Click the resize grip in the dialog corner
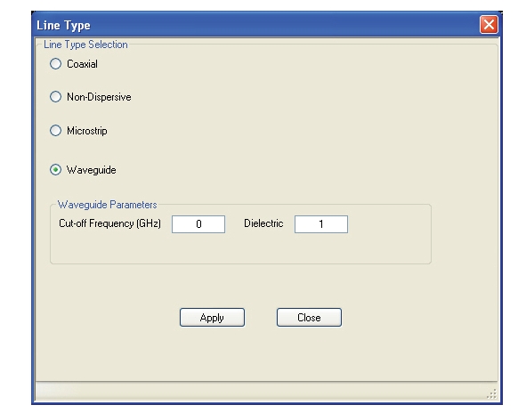This screenshot has height=413, width=526. pyautogui.click(x=492, y=393)
